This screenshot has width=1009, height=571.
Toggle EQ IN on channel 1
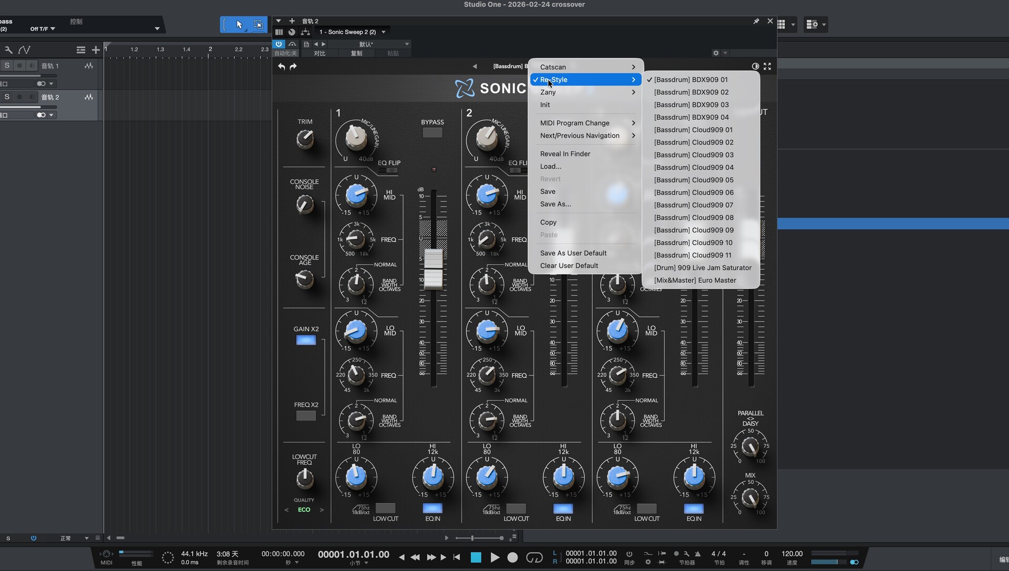click(x=432, y=508)
